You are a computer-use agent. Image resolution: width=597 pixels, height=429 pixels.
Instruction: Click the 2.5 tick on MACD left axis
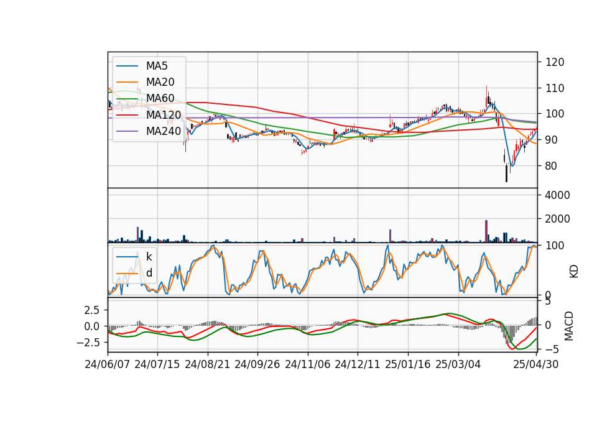[x=92, y=310]
